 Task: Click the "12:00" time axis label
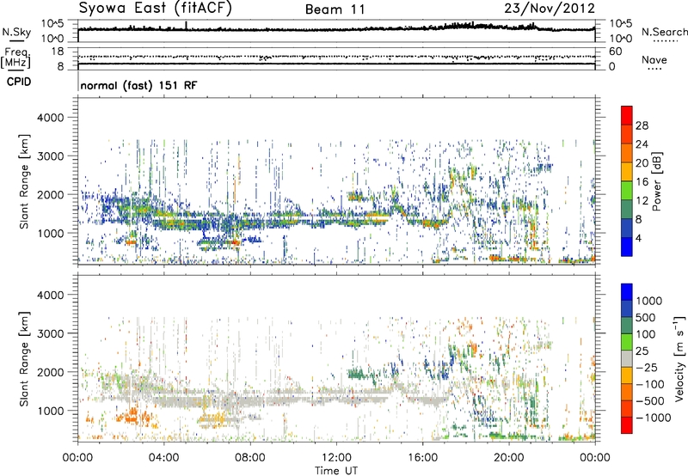tap(336, 458)
